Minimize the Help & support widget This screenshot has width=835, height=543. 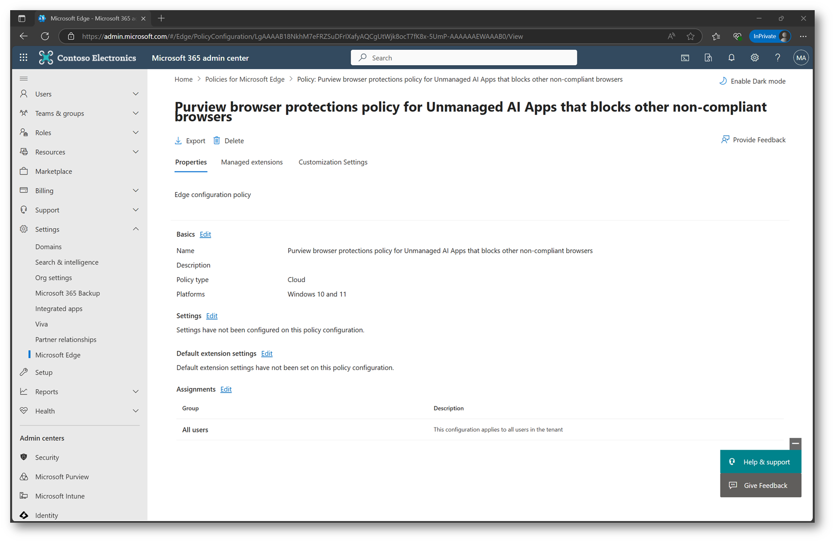point(795,443)
